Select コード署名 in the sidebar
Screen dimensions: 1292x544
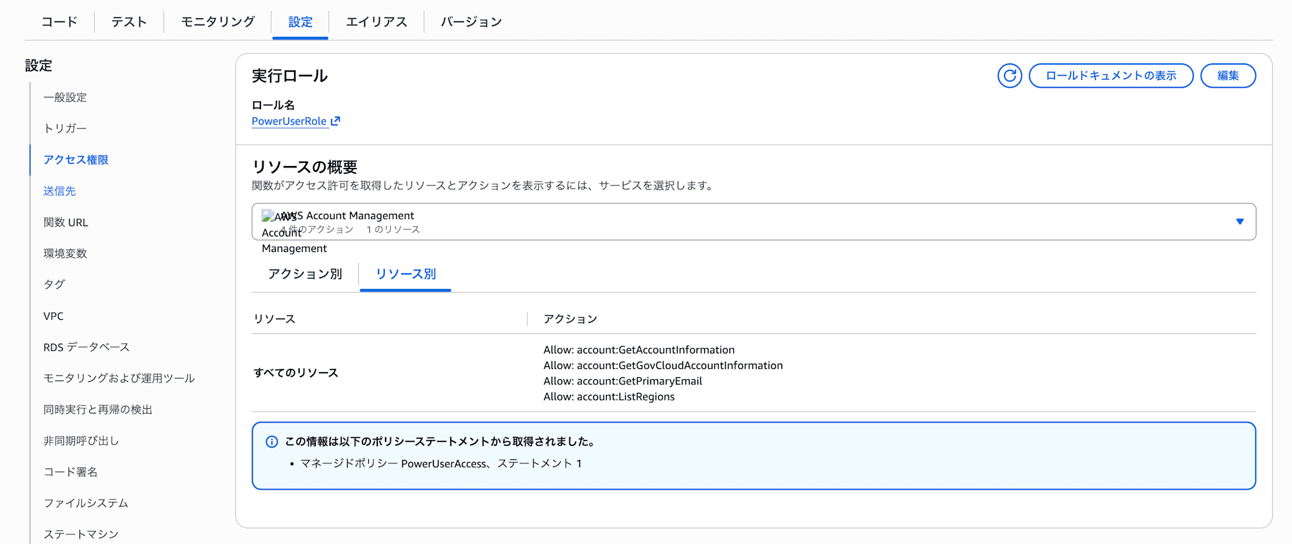[70, 472]
